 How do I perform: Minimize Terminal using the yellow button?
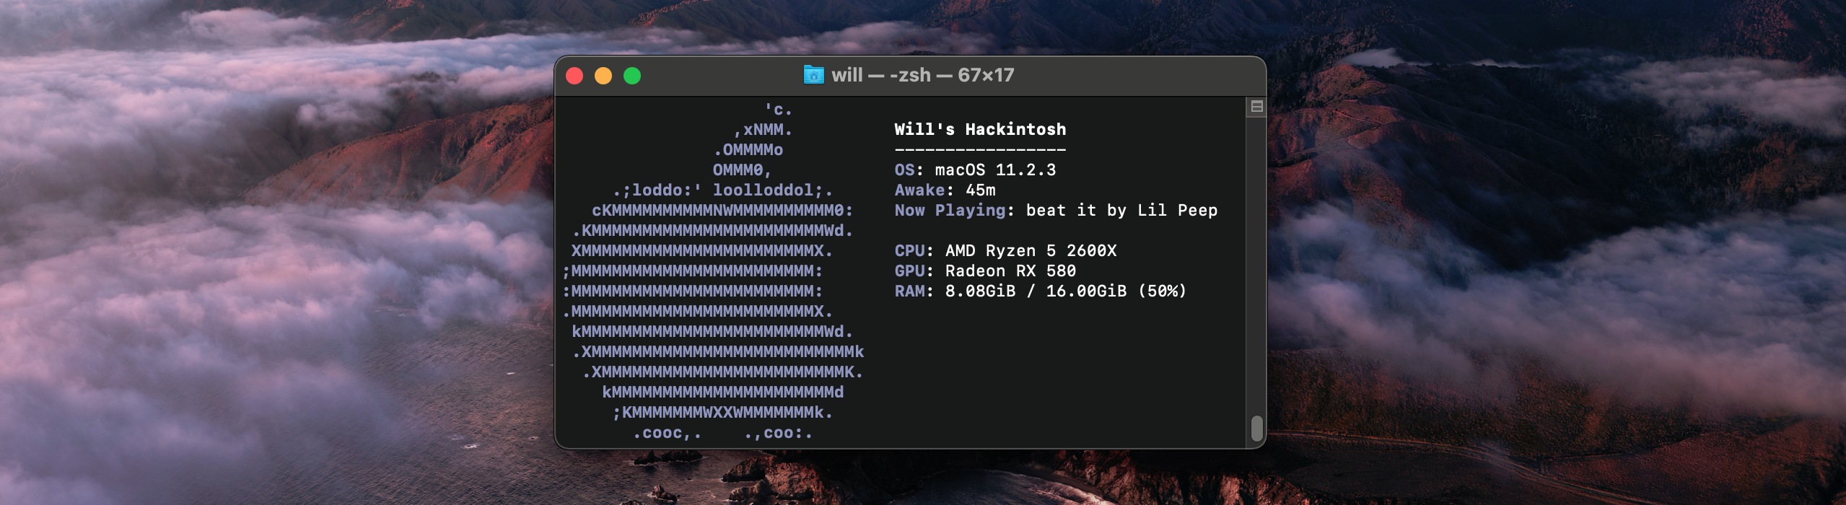click(603, 76)
